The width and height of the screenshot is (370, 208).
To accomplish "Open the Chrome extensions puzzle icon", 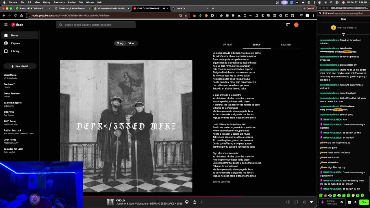I will point(212,16).
